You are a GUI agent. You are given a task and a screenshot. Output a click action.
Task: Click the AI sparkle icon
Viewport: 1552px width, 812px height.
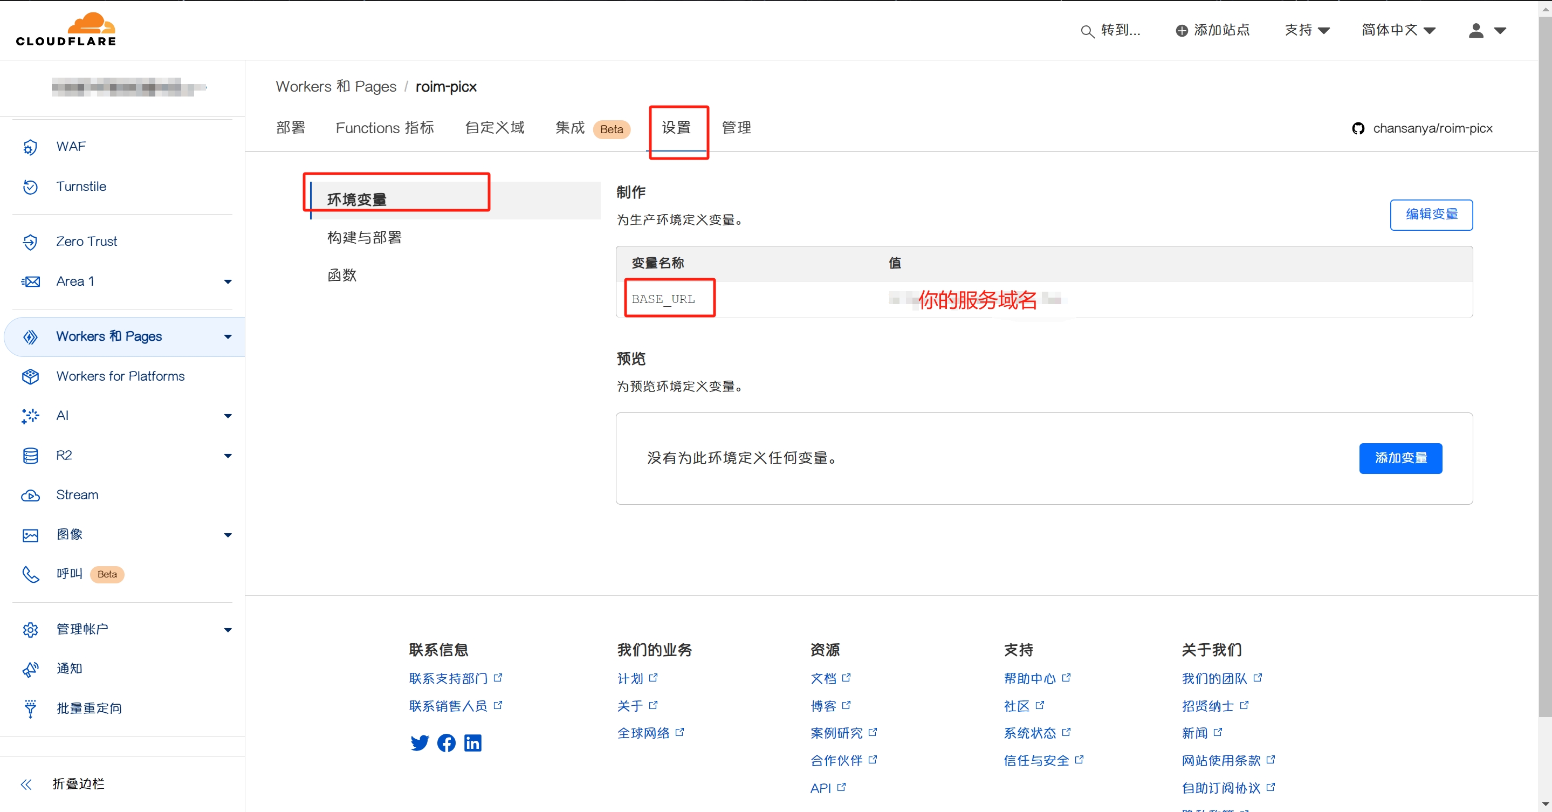coord(30,416)
